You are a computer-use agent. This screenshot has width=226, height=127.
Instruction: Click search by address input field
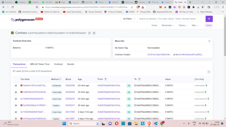(x=171, y=19)
